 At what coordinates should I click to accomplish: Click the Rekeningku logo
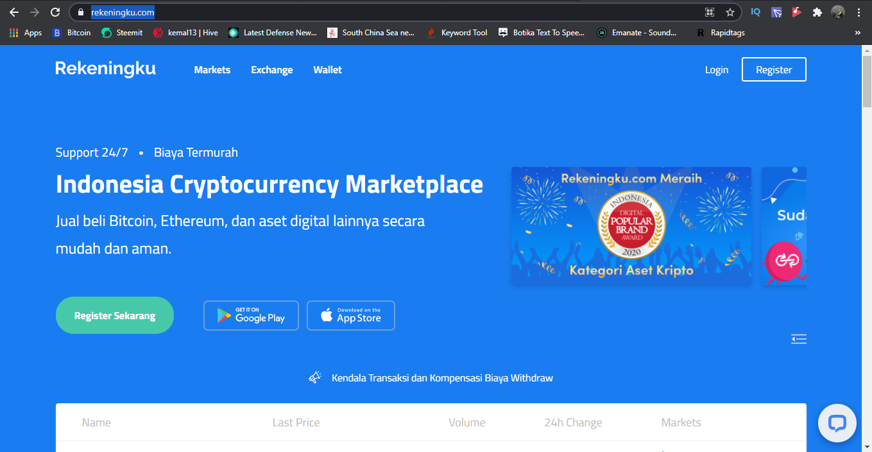(x=105, y=69)
